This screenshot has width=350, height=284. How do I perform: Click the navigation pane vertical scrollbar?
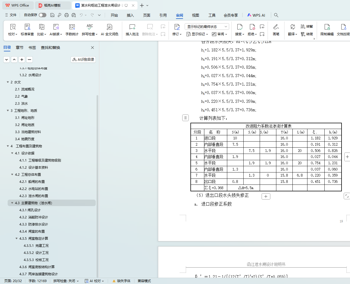point(97,164)
